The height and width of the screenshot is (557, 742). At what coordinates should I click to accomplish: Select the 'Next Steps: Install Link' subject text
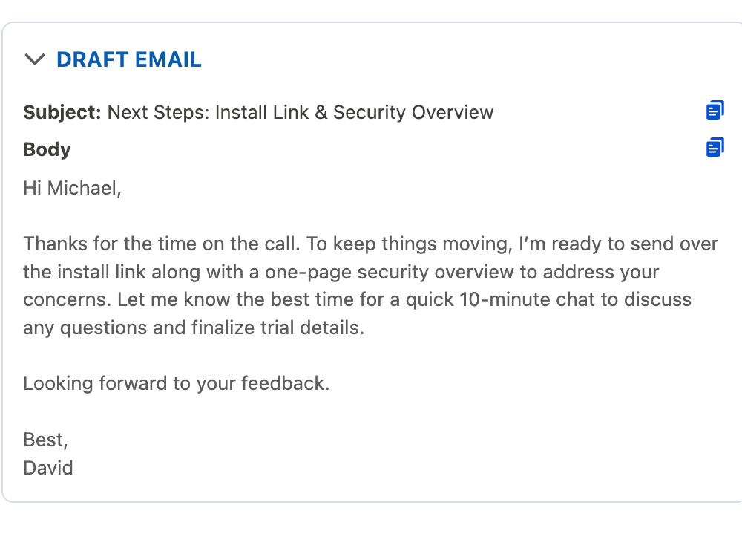coord(209,113)
